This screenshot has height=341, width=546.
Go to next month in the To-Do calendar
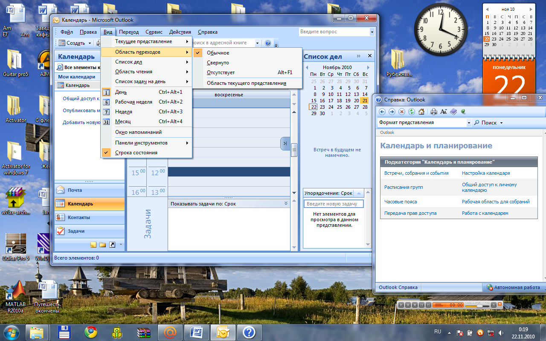point(368,67)
